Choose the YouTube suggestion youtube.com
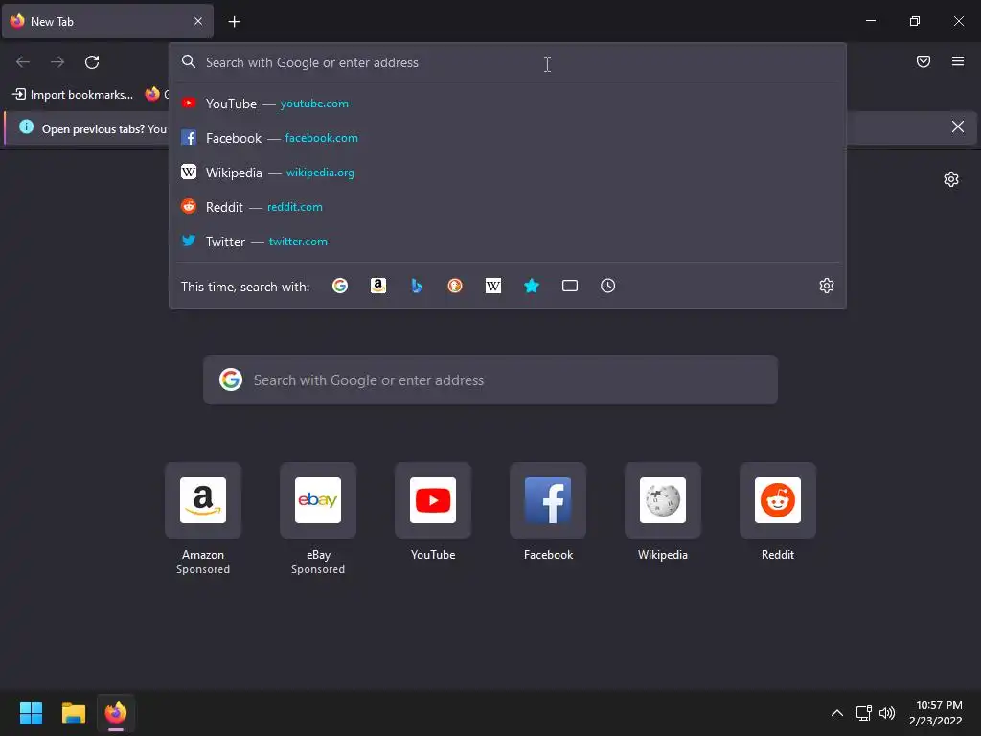This screenshot has width=981, height=736. point(508,103)
